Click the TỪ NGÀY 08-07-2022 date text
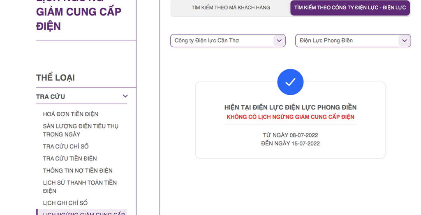Screen dimensions: 421x215 click(290, 135)
